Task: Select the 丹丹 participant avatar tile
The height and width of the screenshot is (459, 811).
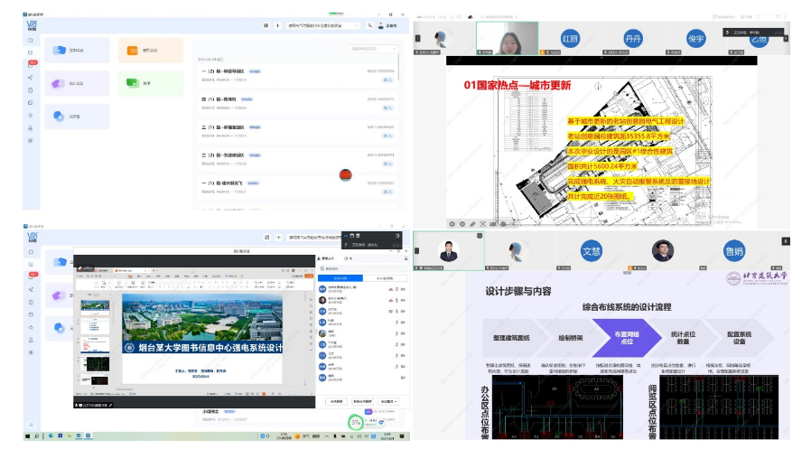Action: coord(632,40)
